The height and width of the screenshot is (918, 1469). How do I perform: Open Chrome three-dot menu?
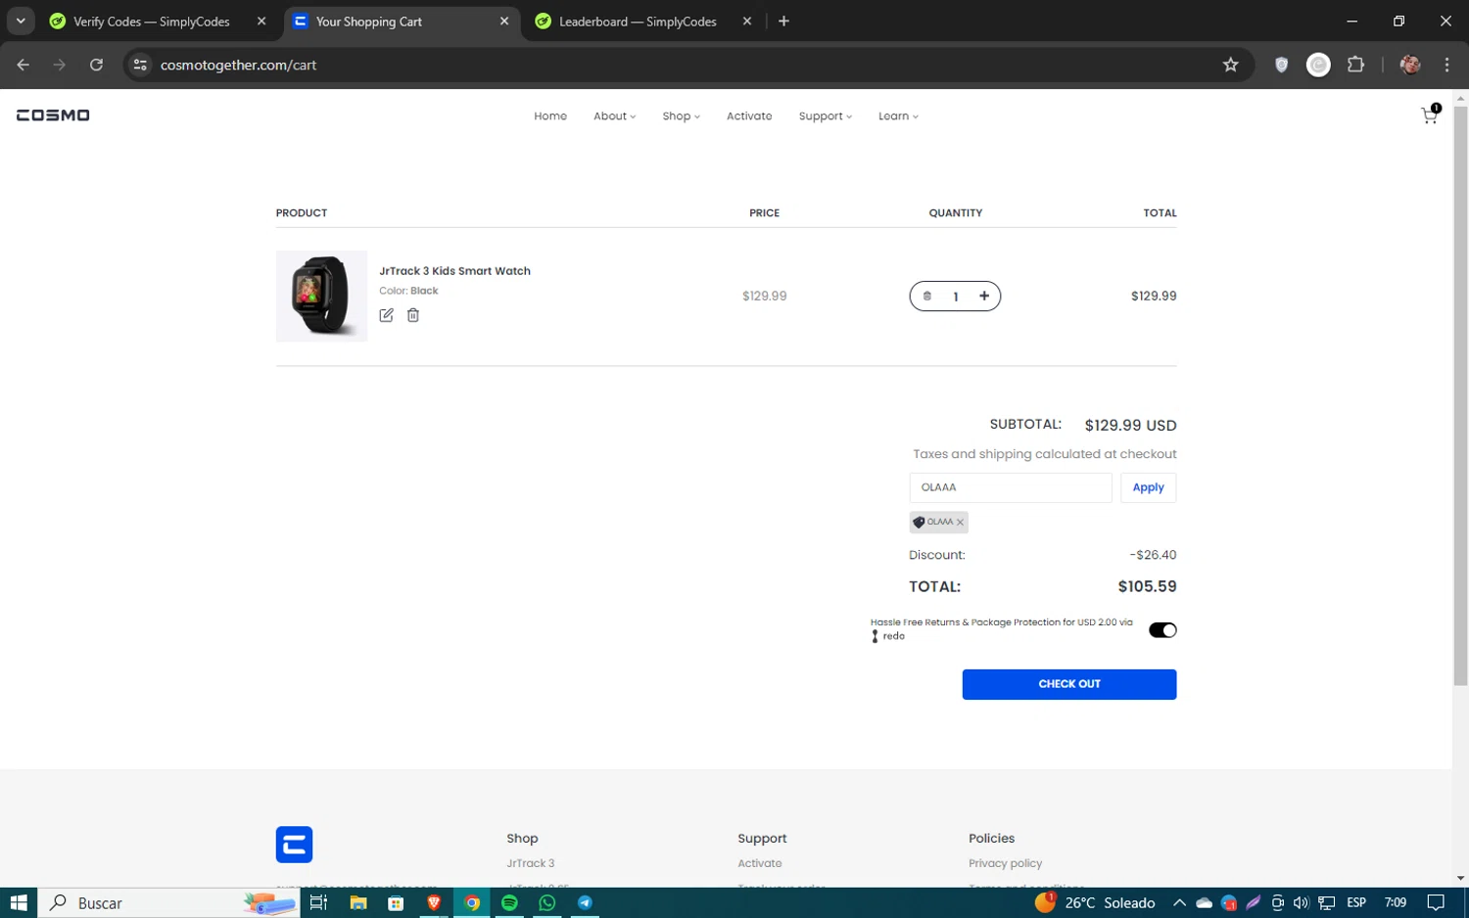[1446, 65]
